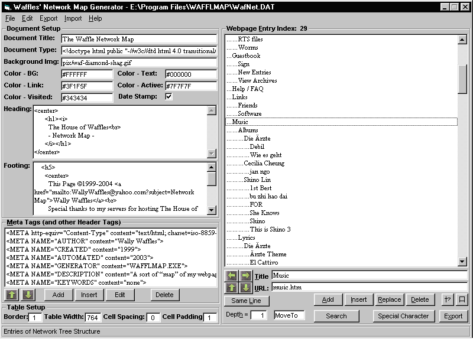Click the right arrow to increase entry depth
This screenshot has width=473, height=339.
coord(245,276)
